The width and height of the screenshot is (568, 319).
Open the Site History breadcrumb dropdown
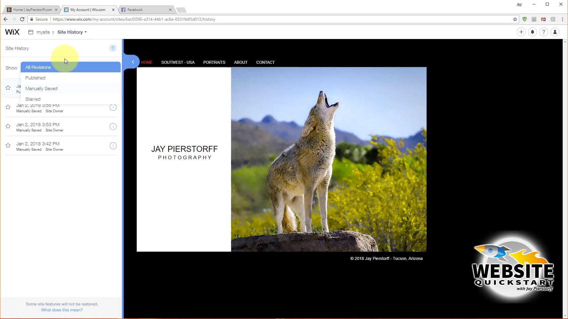72,32
